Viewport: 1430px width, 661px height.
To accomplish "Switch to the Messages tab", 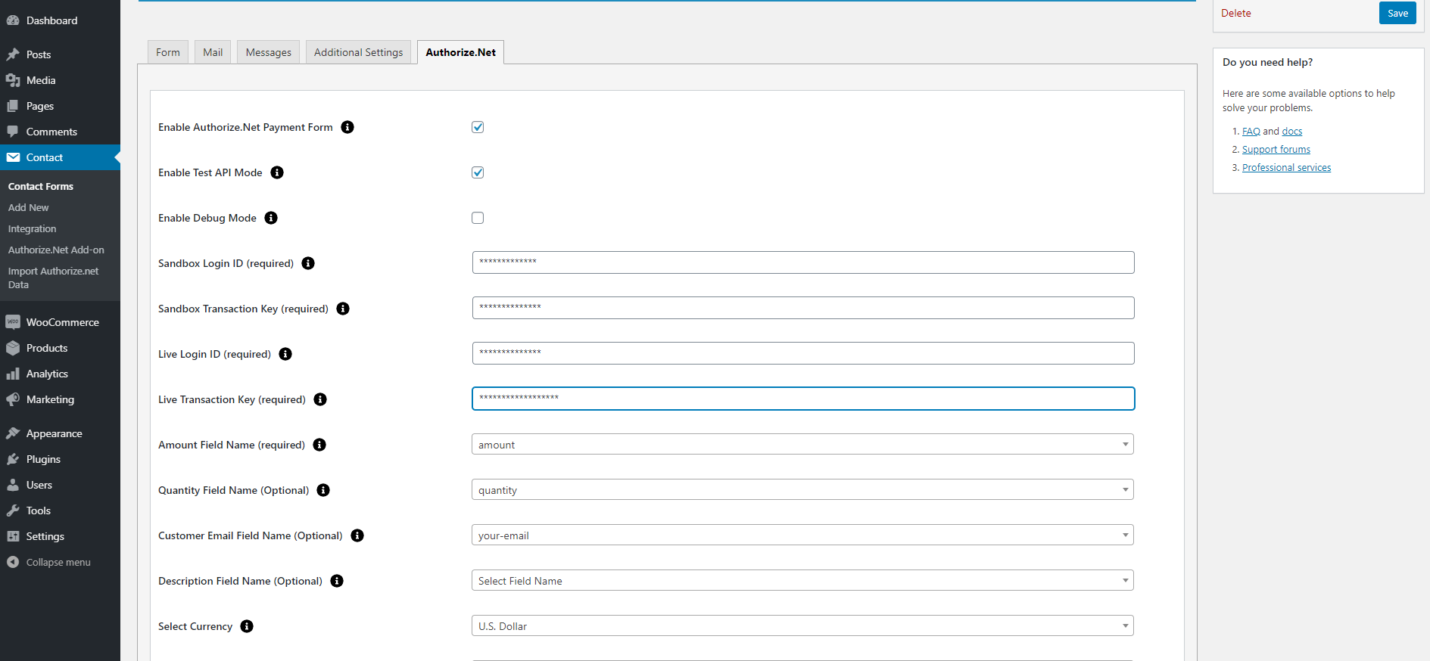I will click(269, 52).
